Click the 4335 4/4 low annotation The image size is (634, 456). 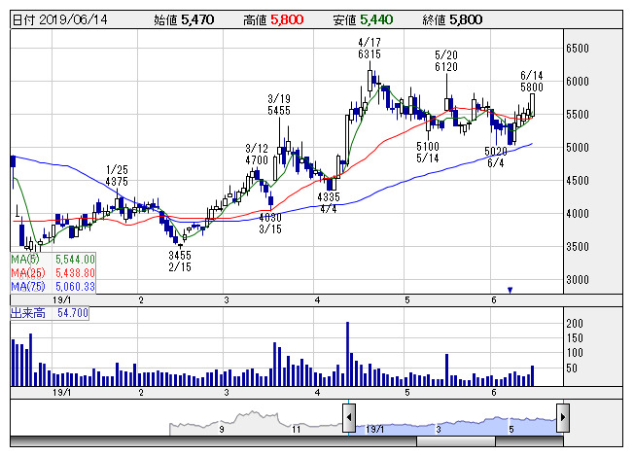click(x=329, y=203)
